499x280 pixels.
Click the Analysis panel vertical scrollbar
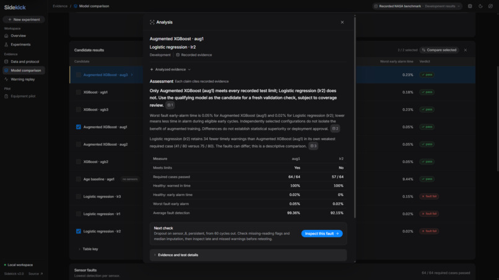pyautogui.click(x=355, y=117)
